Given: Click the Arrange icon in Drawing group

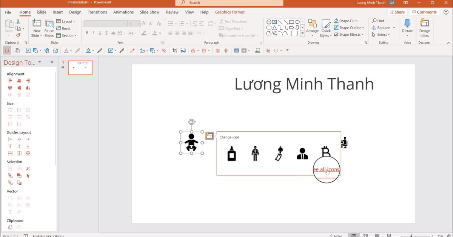Looking at the screenshot, I should (312, 26).
